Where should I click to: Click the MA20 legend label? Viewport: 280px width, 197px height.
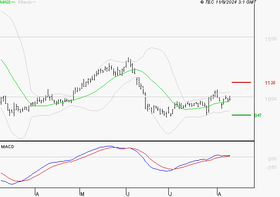pos(5,2)
